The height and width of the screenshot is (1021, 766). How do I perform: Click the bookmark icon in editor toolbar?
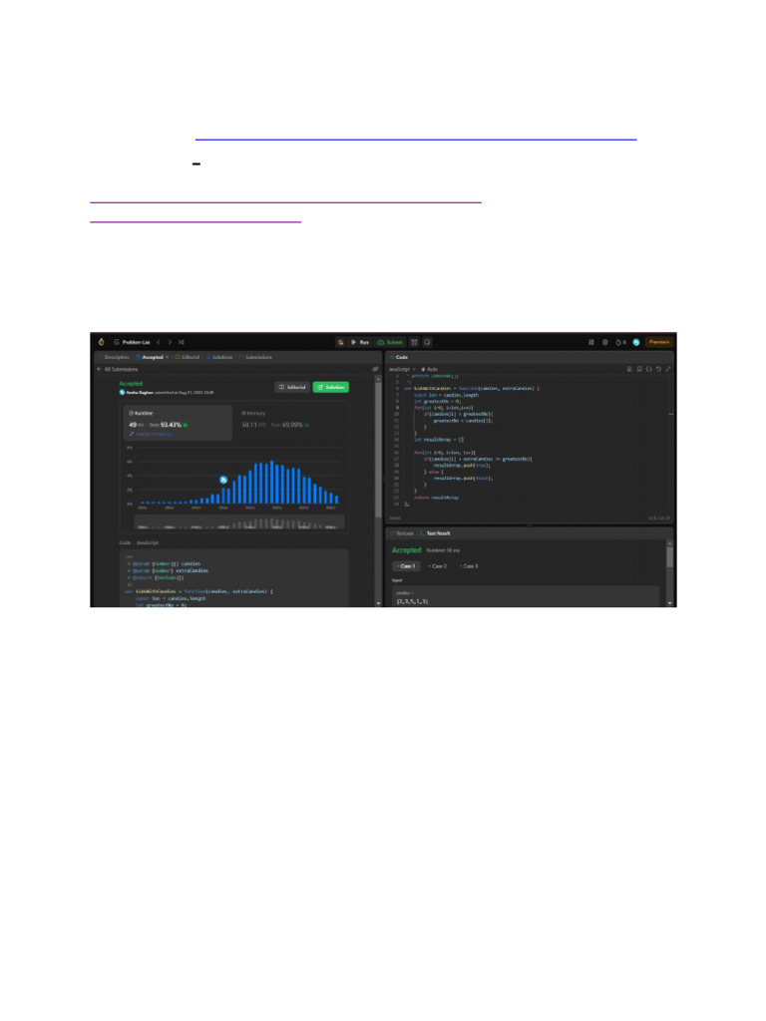[x=639, y=369]
